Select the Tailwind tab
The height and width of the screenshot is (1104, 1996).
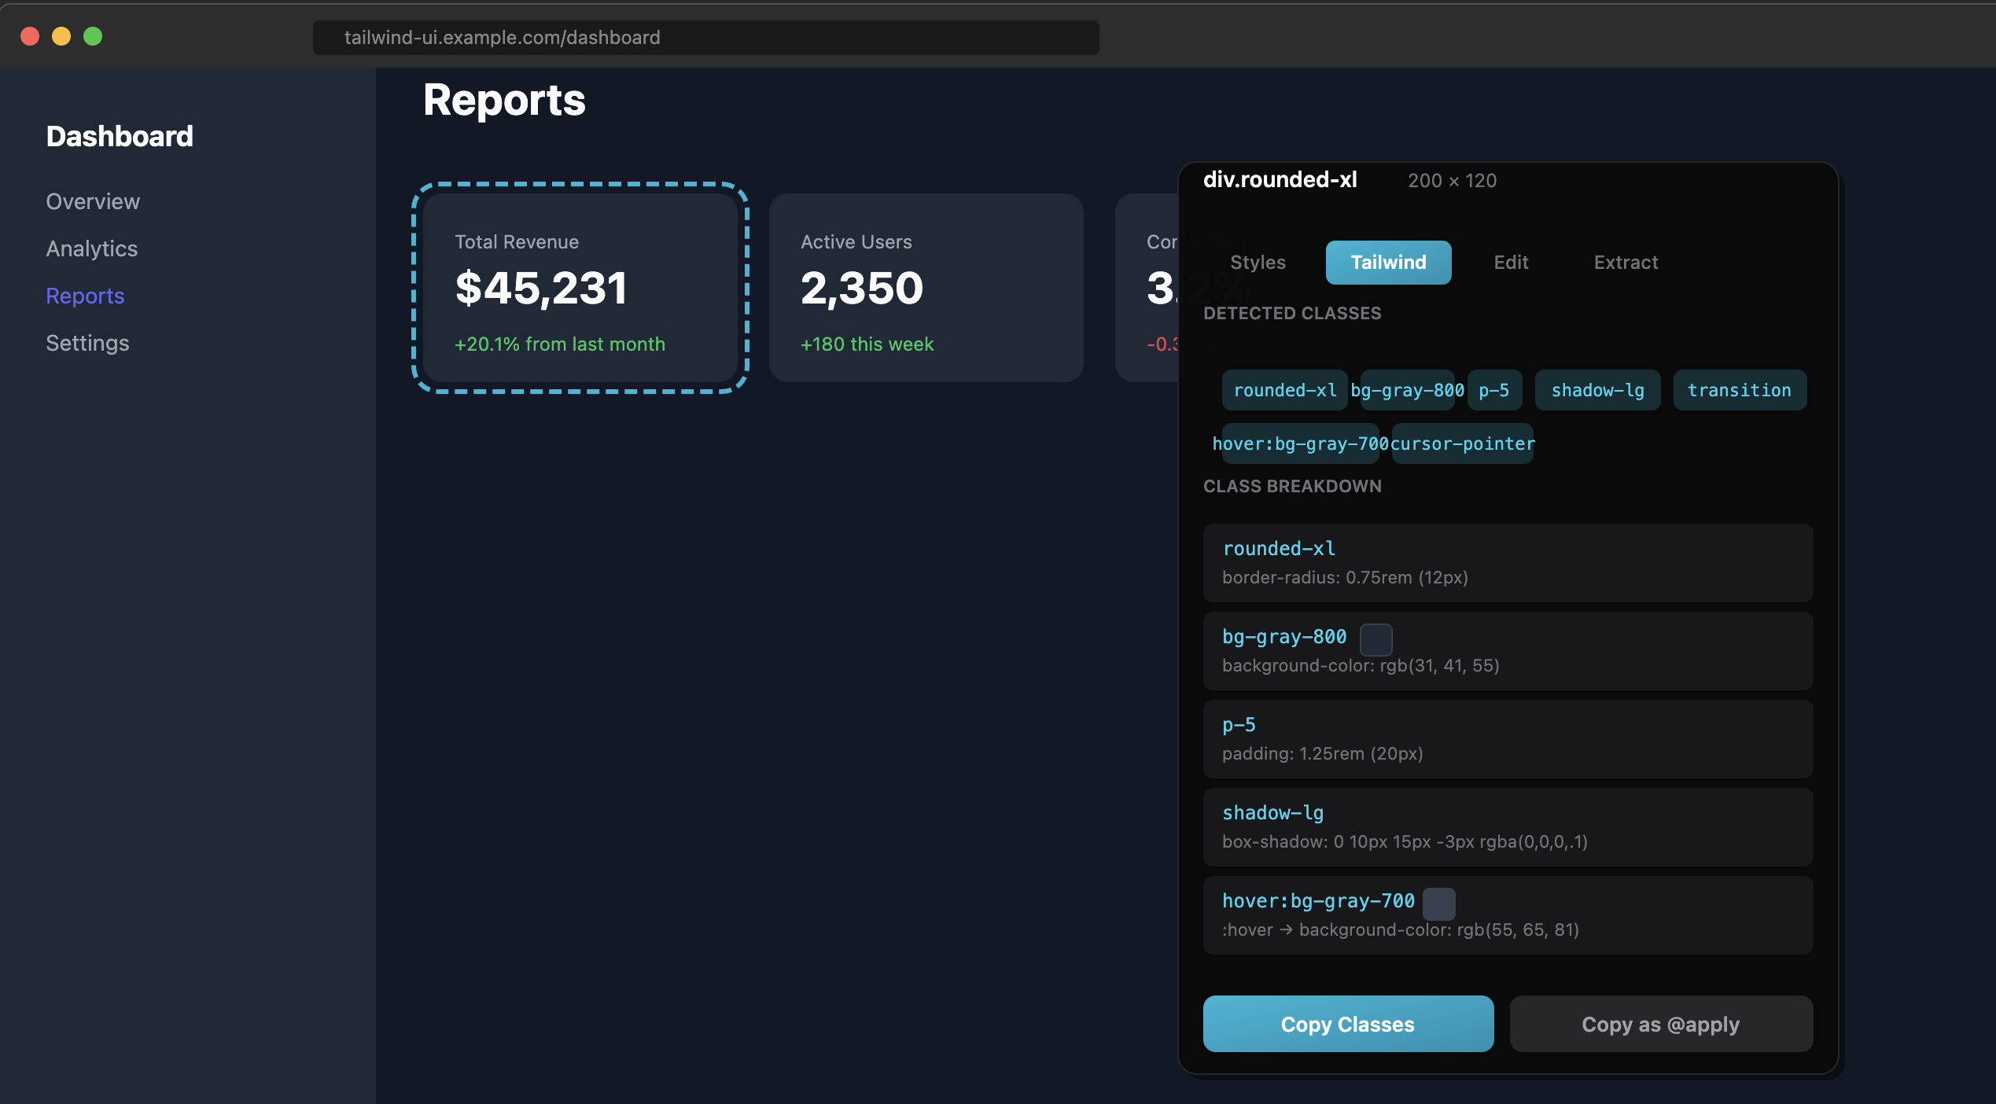pos(1387,262)
